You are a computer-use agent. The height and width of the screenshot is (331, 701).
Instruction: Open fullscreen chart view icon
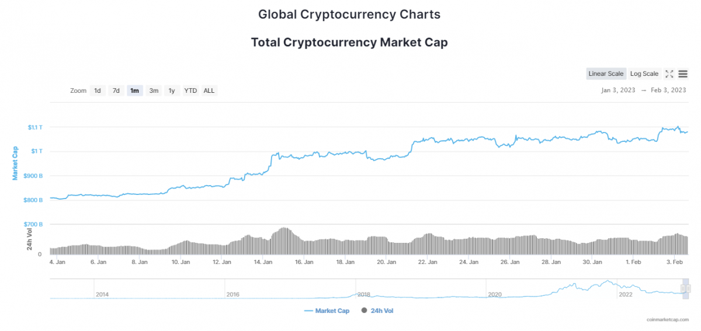tap(669, 74)
